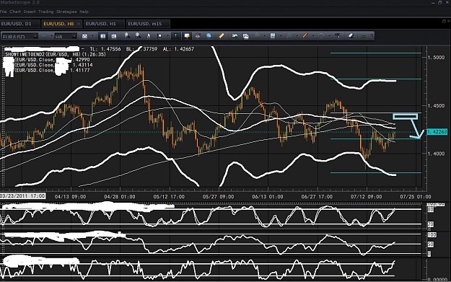
Task: Click the gray chart indicator icon before orange line
Action: [x=289, y=36]
